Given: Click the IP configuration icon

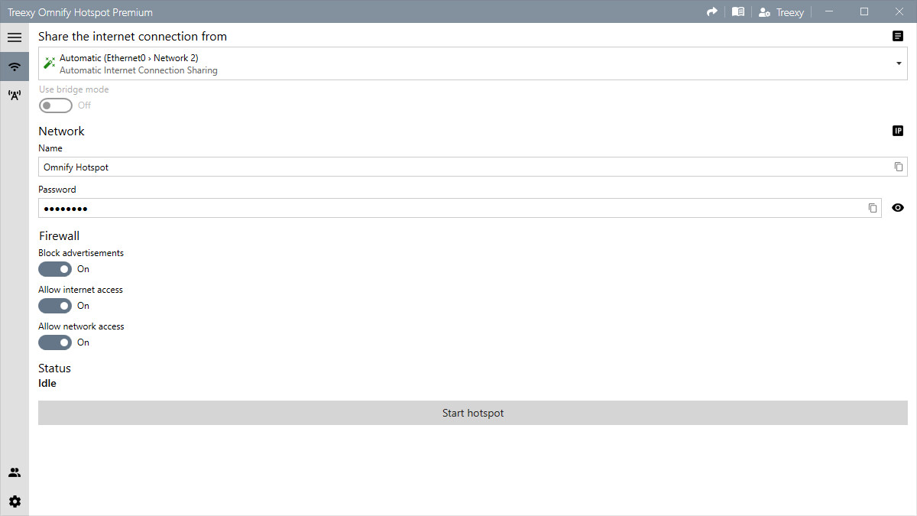Looking at the screenshot, I should 897,131.
